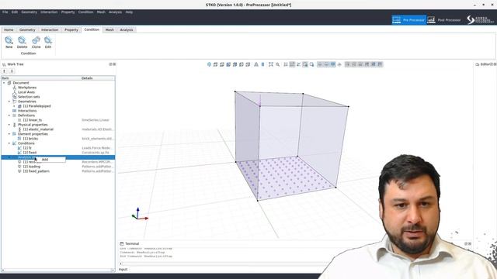Image resolution: width=497 pixels, height=279 pixels.
Task: Click the fz condition icon
Action: coord(19,148)
